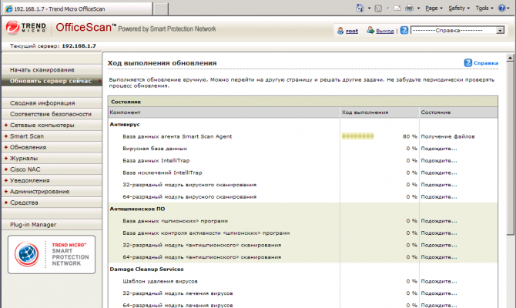The height and width of the screenshot is (308, 516).
Task: Click the IE Home icon in the toolbar
Action: pyautogui.click(x=360, y=8)
